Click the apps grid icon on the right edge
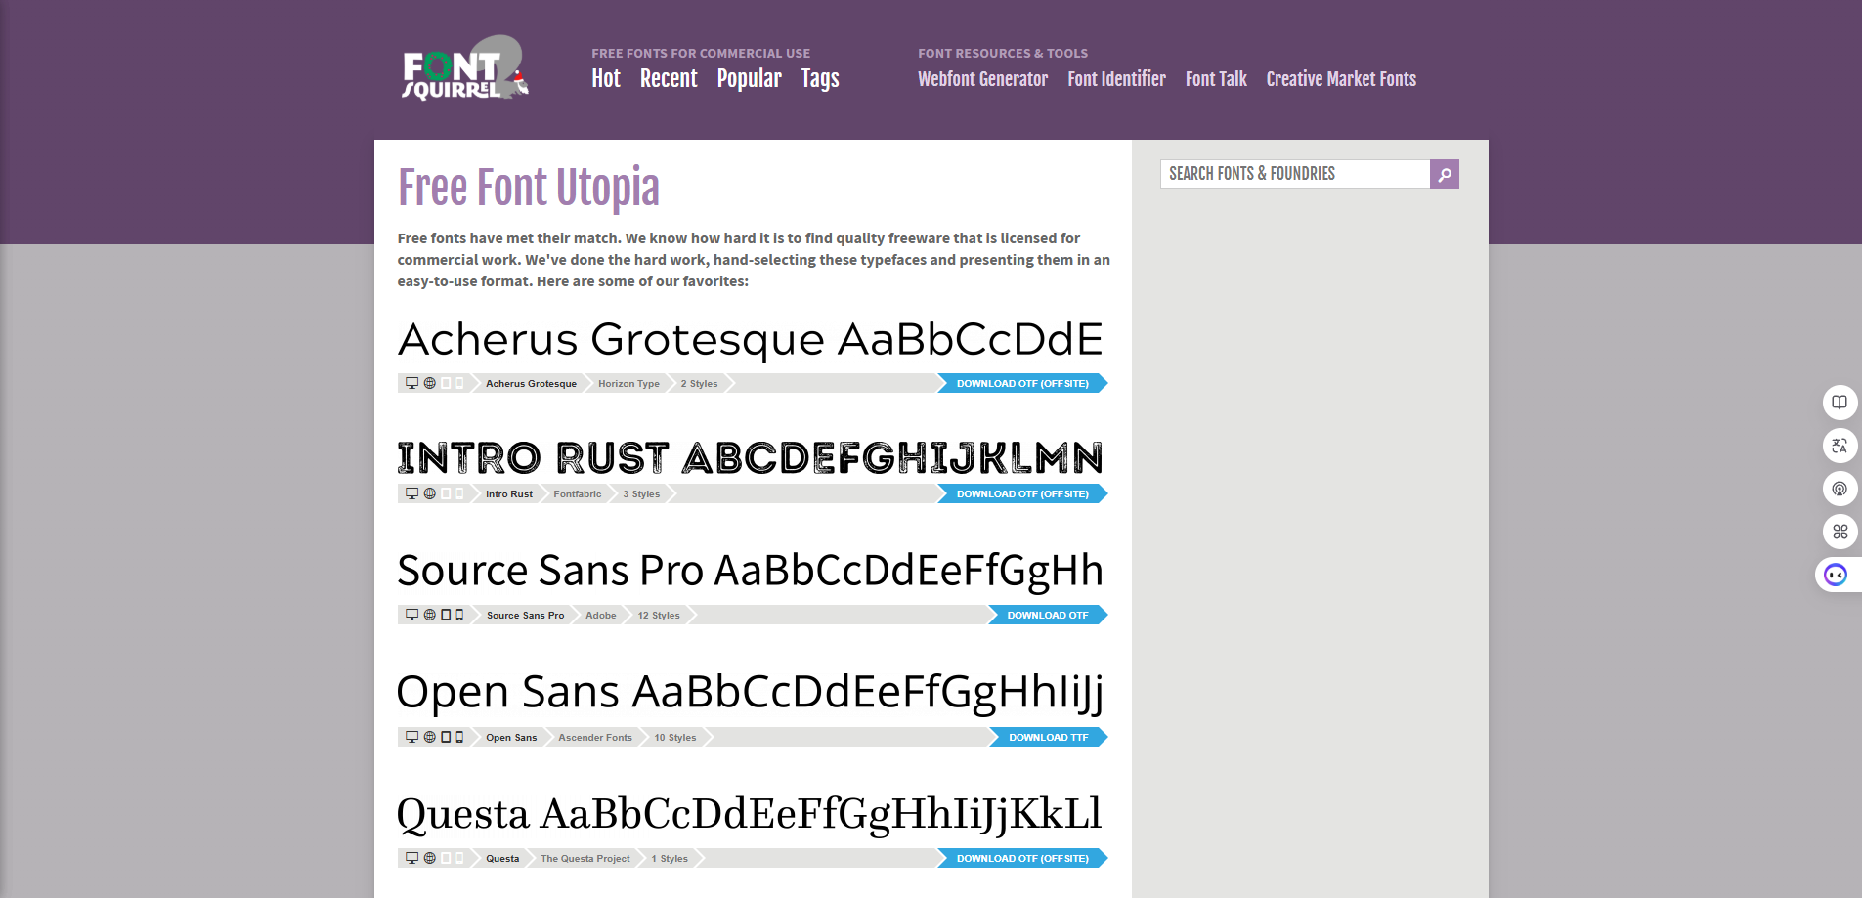The height and width of the screenshot is (898, 1862). click(1840, 532)
